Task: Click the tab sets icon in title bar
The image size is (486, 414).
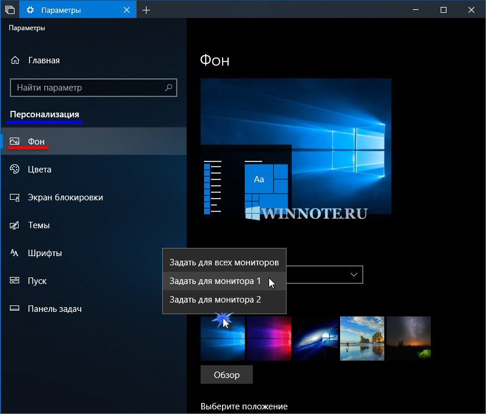Action: coord(9,10)
